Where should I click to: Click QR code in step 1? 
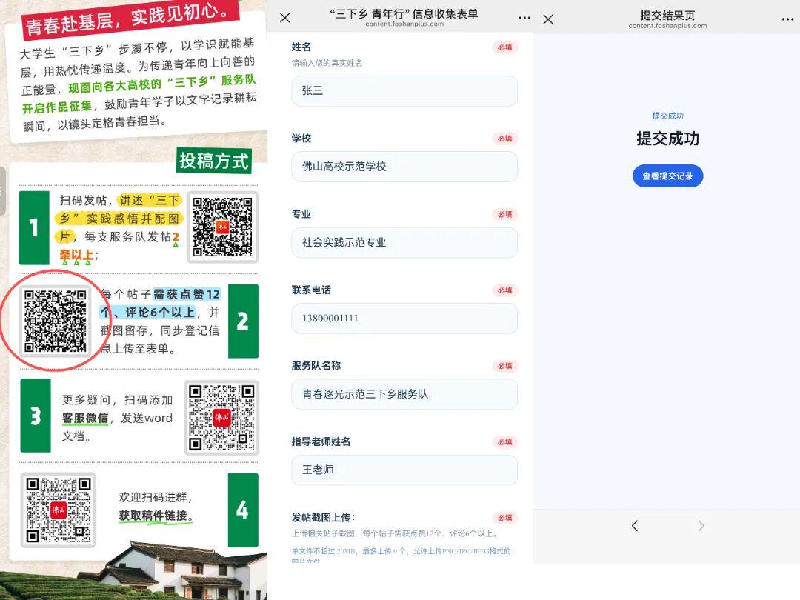pos(222,227)
